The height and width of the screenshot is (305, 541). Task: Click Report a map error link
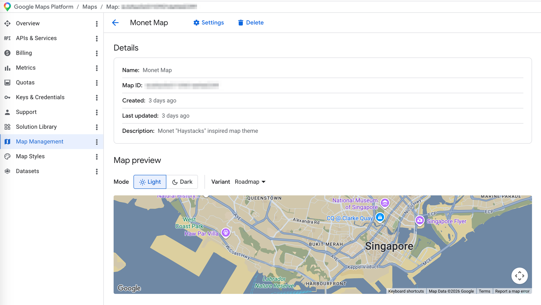[x=512, y=291]
